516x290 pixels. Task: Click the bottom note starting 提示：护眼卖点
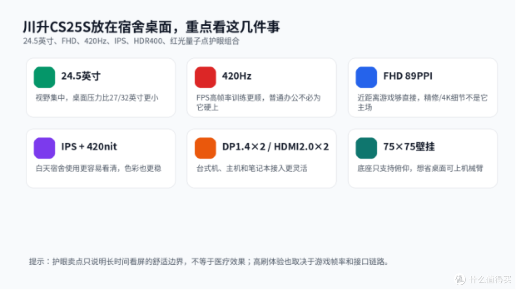click(209, 262)
